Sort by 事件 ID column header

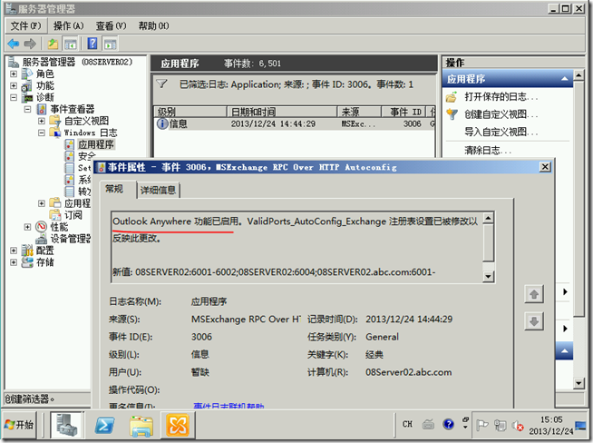(x=403, y=112)
